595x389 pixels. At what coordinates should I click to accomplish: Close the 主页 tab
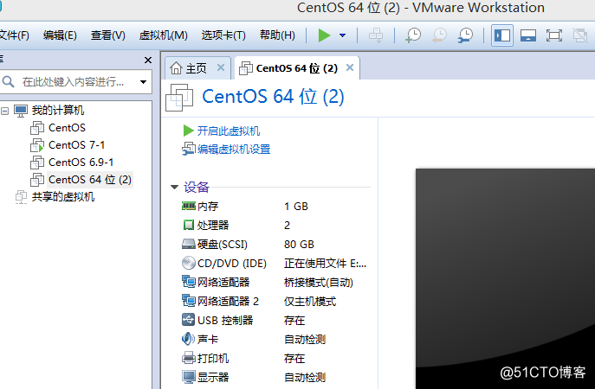tap(221, 67)
